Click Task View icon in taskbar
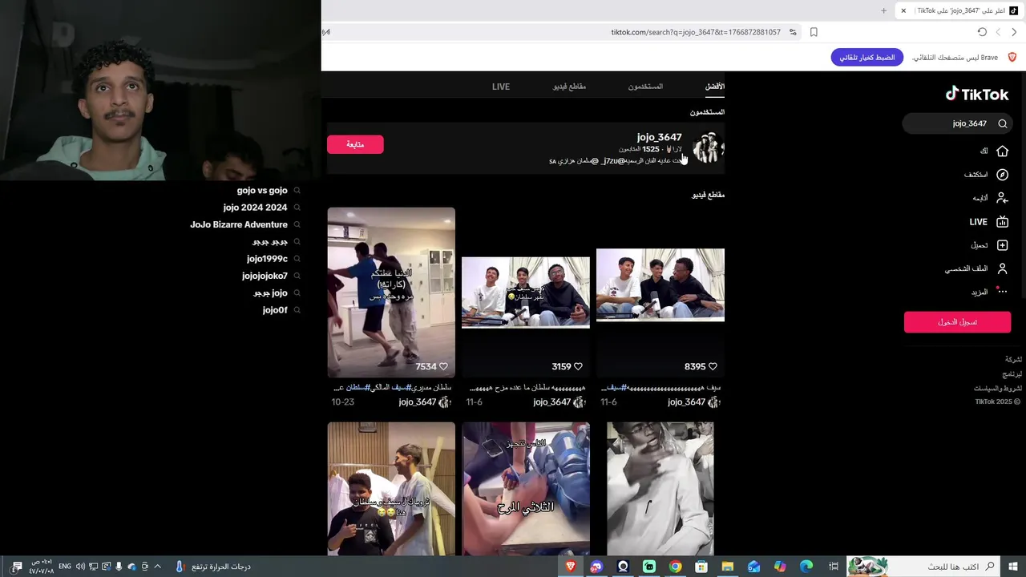 (x=833, y=567)
